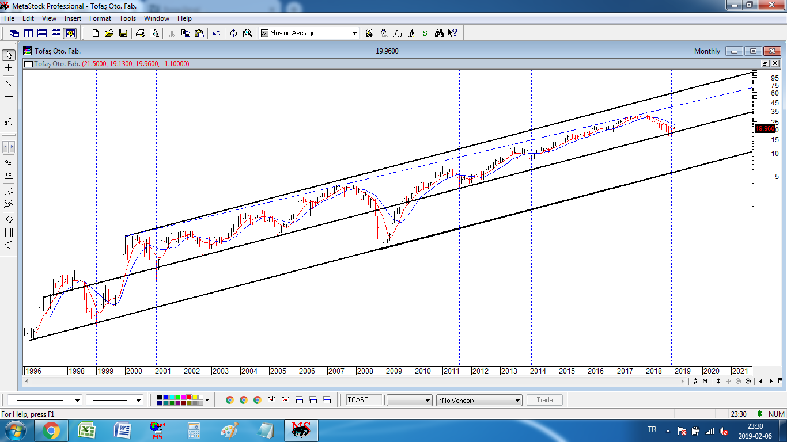787x442 pixels.
Task: Select the vertical line drawing tool
Action: (x=9, y=109)
